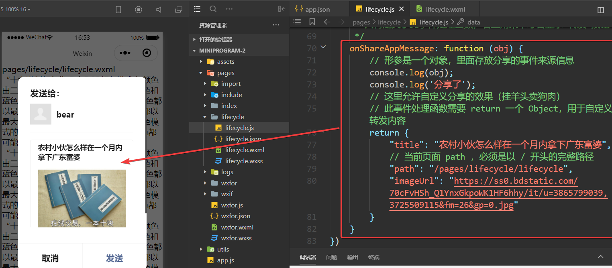Open lifecycle.wxml in the file tree
Viewport: 612px width, 268px height.
(x=239, y=150)
